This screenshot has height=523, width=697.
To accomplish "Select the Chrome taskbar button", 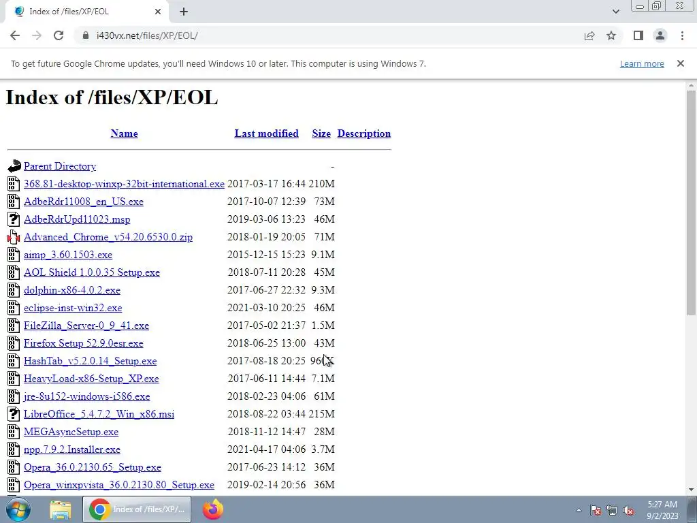I will [136, 509].
